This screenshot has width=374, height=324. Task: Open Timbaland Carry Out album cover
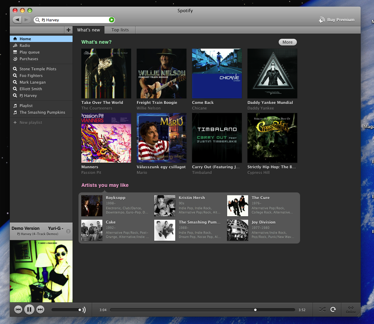pyautogui.click(x=217, y=138)
